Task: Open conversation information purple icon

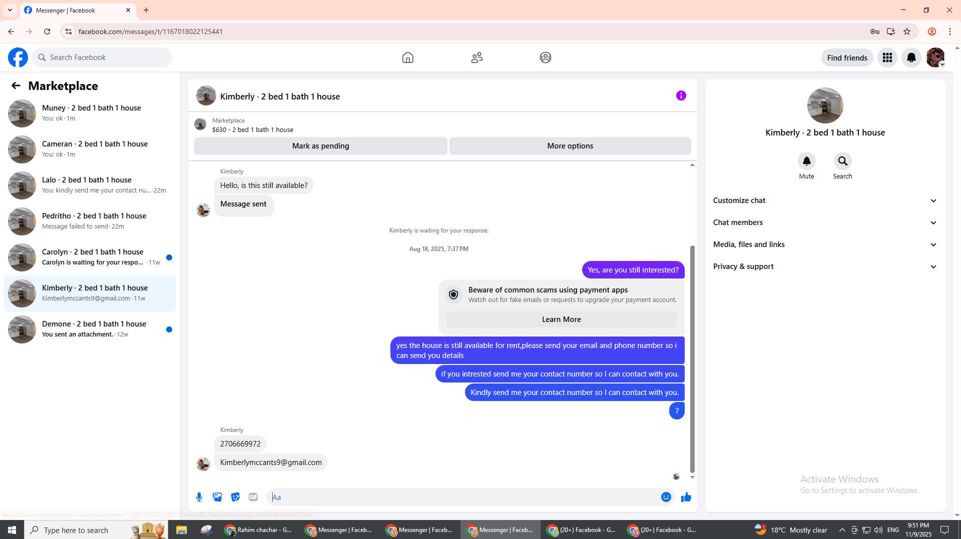Action: pos(681,95)
